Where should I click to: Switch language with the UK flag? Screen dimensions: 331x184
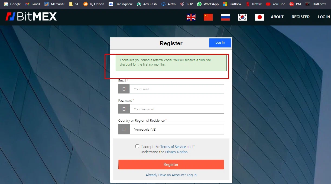(x=191, y=17)
